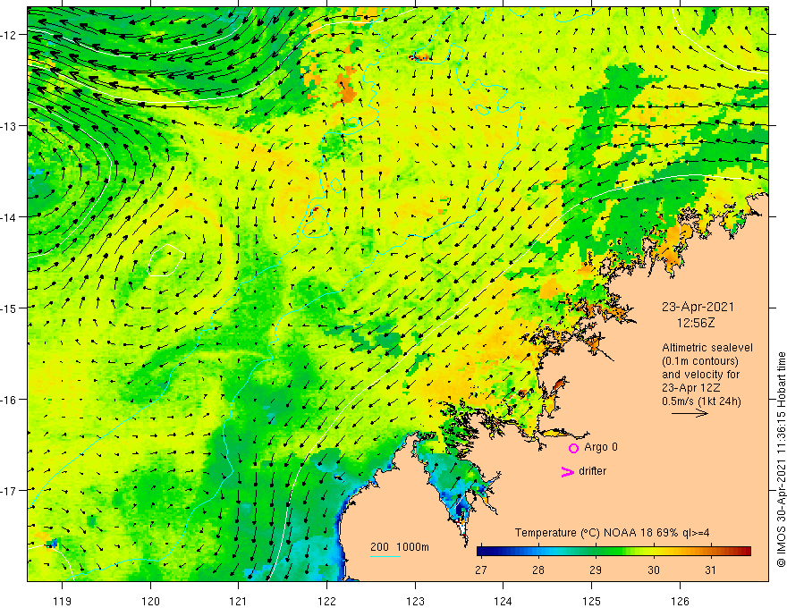This screenshot has height=608, width=787.
Task: Click the magenta drifter arrow marker
Action: (568, 471)
